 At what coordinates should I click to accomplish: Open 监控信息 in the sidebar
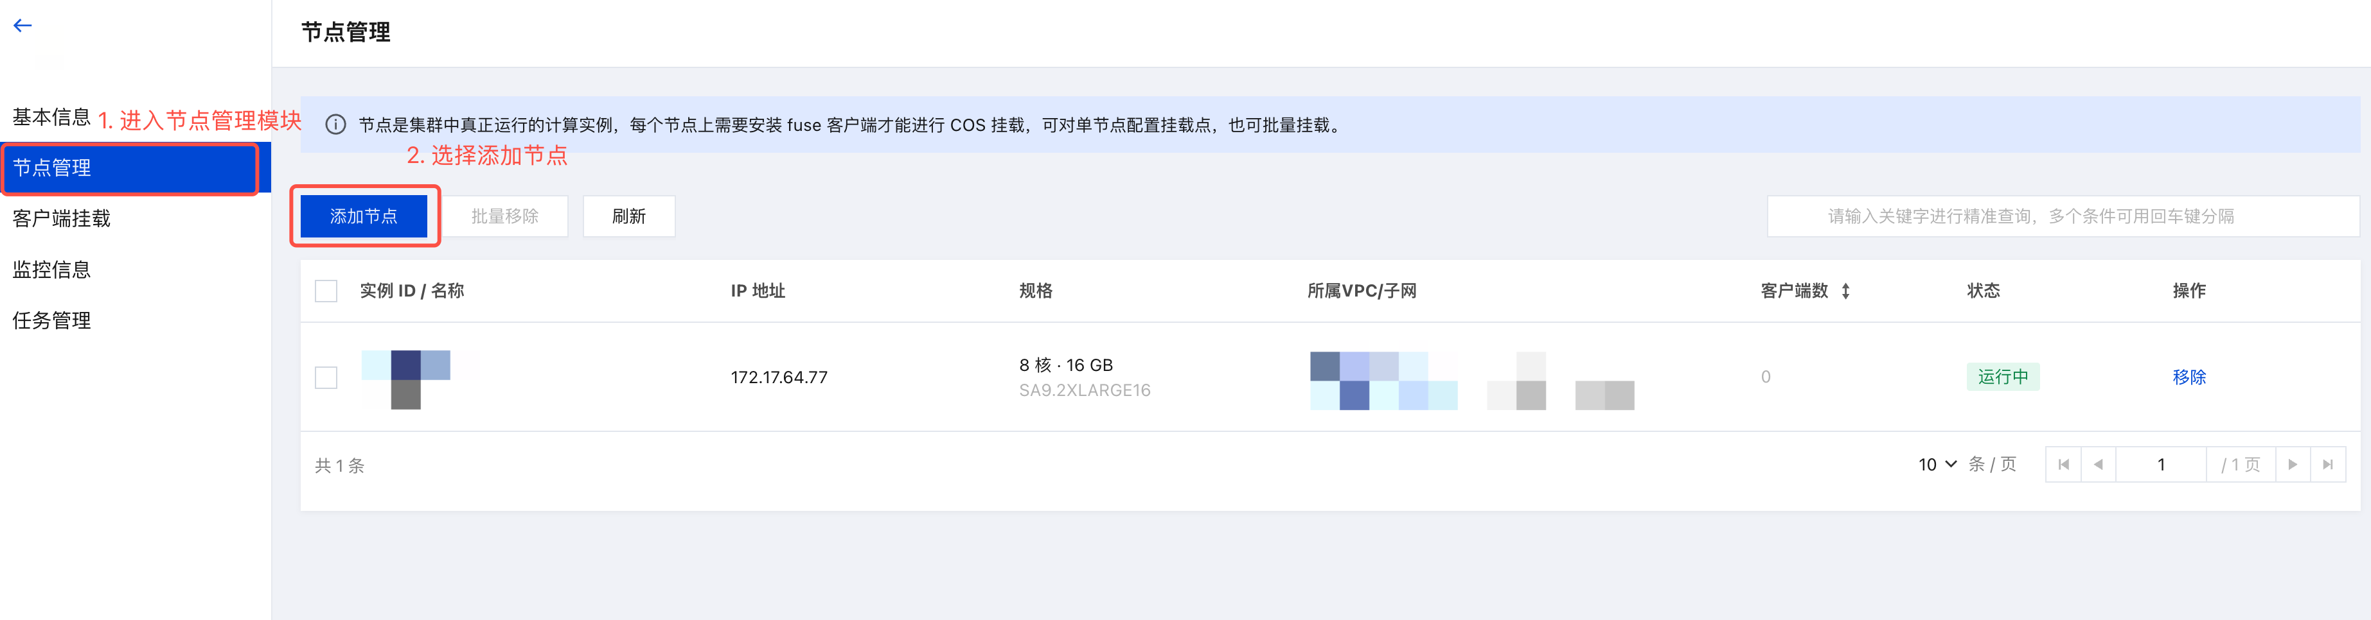click(x=51, y=270)
